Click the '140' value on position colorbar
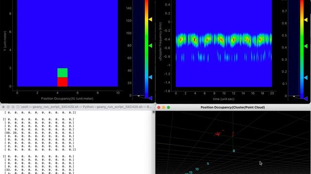 click(x=129, y=8)
